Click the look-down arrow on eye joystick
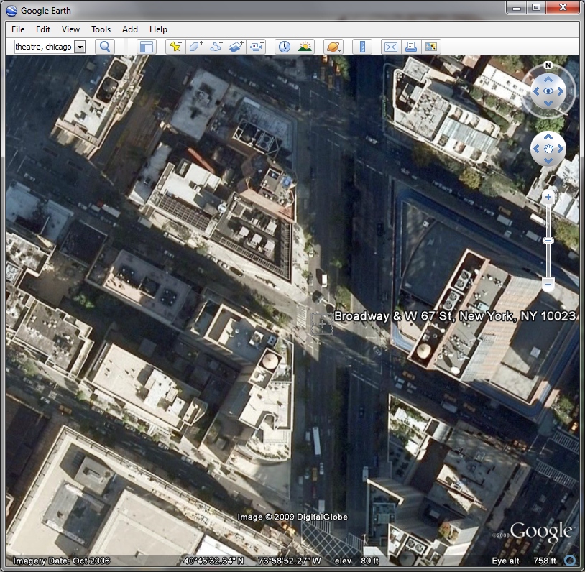The width and height of the screenshot is (585, 572). click(x=548, y=103)
